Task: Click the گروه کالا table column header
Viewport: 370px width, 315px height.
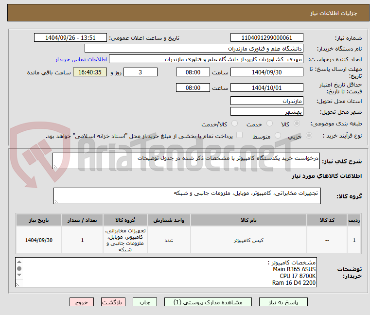Action: [125, 220]
